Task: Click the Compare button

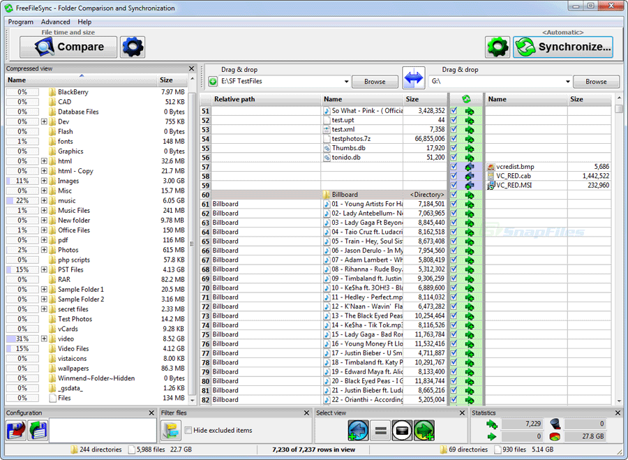Action: point(68,47)
